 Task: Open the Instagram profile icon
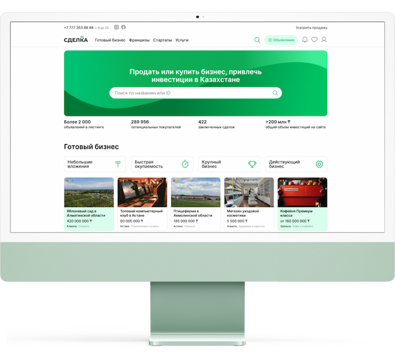click(117, 27)
